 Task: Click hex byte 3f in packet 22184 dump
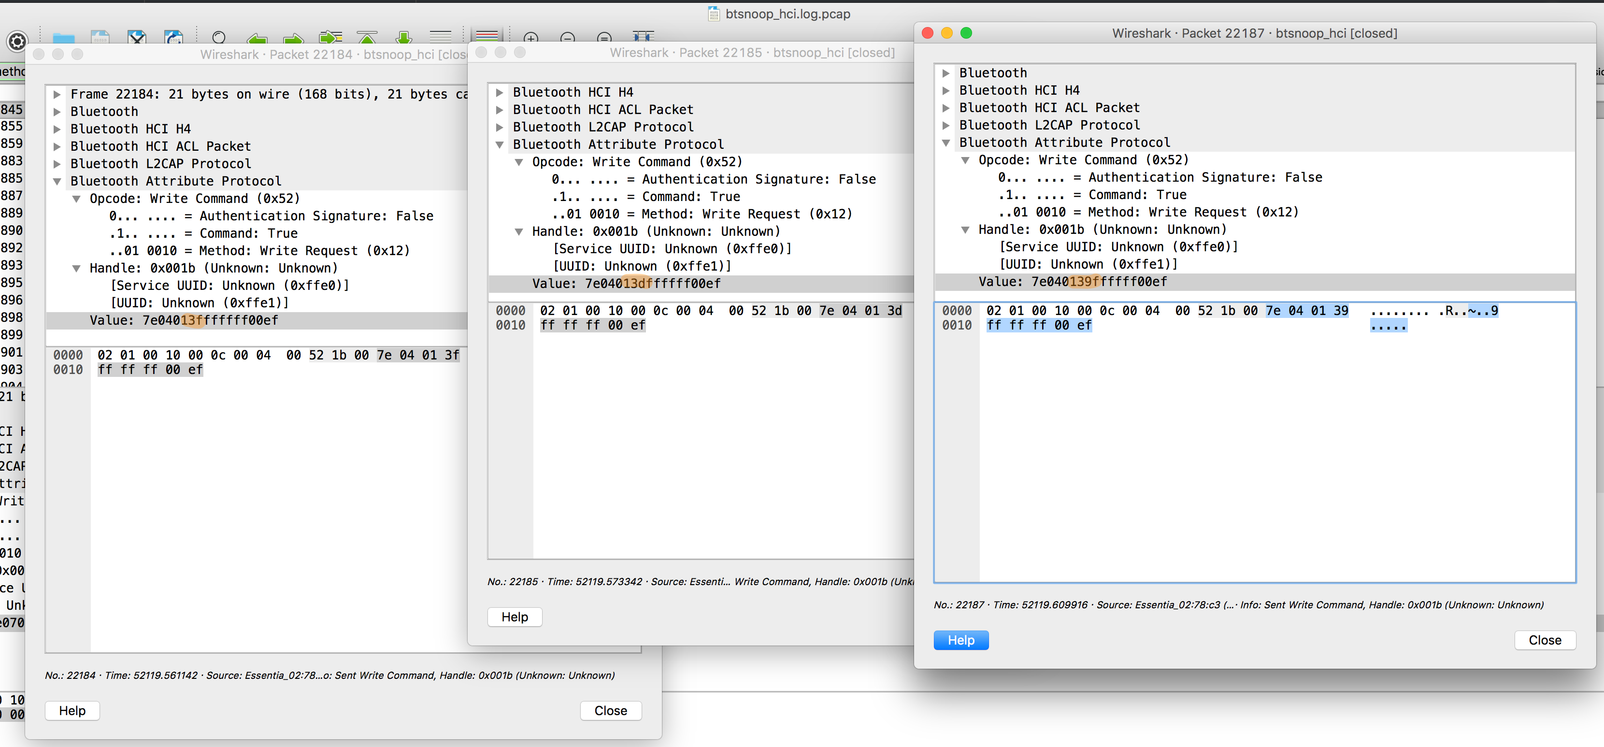pyautogui.click(x=451, y=355)
